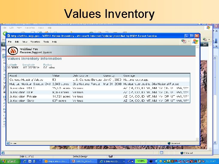This screenshot has width=219, height=164.
Task: Click the National coverage cell
Action: click(136, 80)
